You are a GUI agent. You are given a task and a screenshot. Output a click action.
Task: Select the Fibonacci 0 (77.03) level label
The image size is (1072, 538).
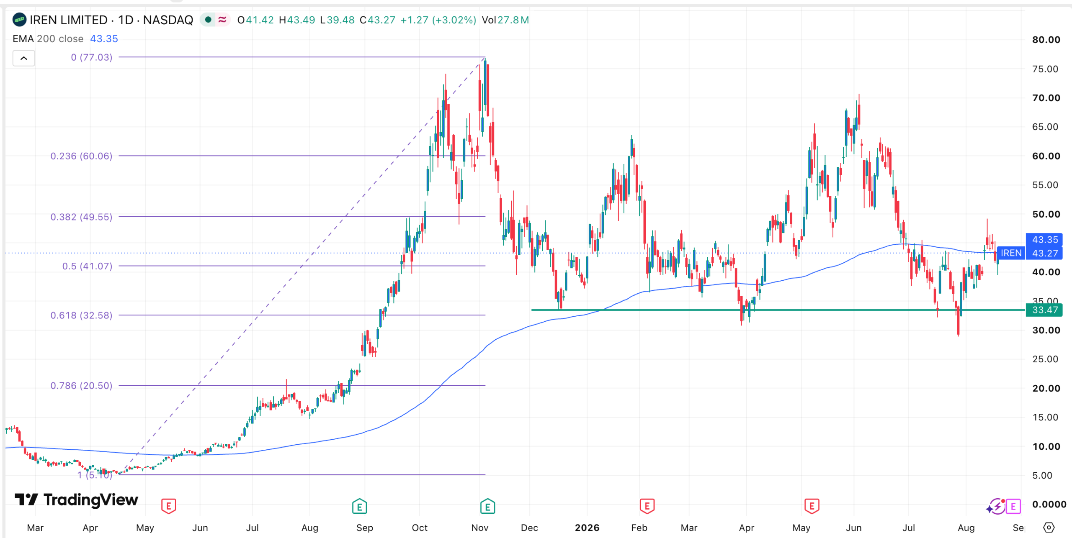tap(92, 57)
